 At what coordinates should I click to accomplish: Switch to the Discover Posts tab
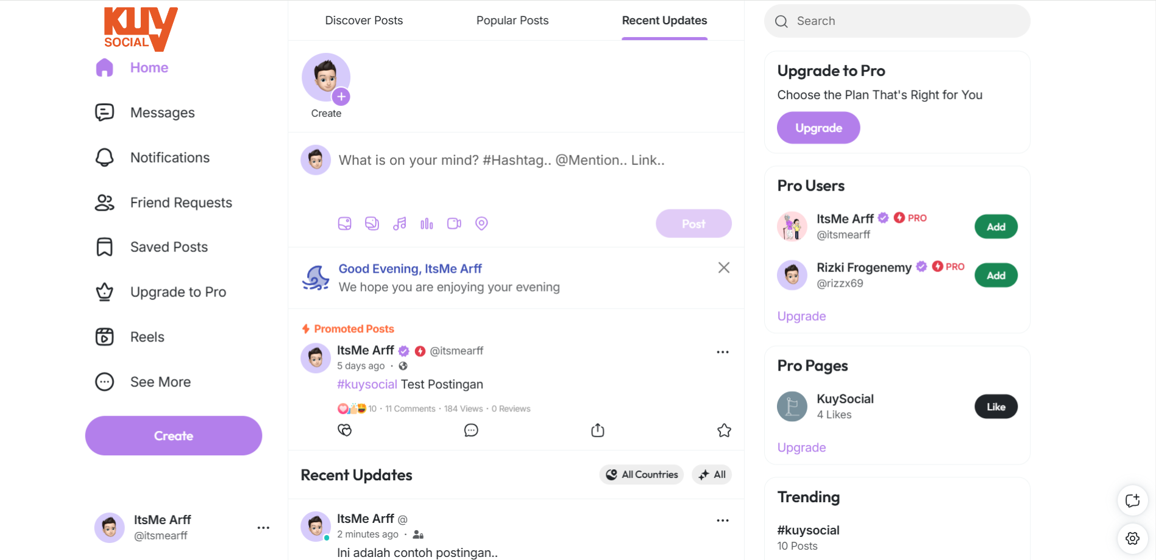364,21
